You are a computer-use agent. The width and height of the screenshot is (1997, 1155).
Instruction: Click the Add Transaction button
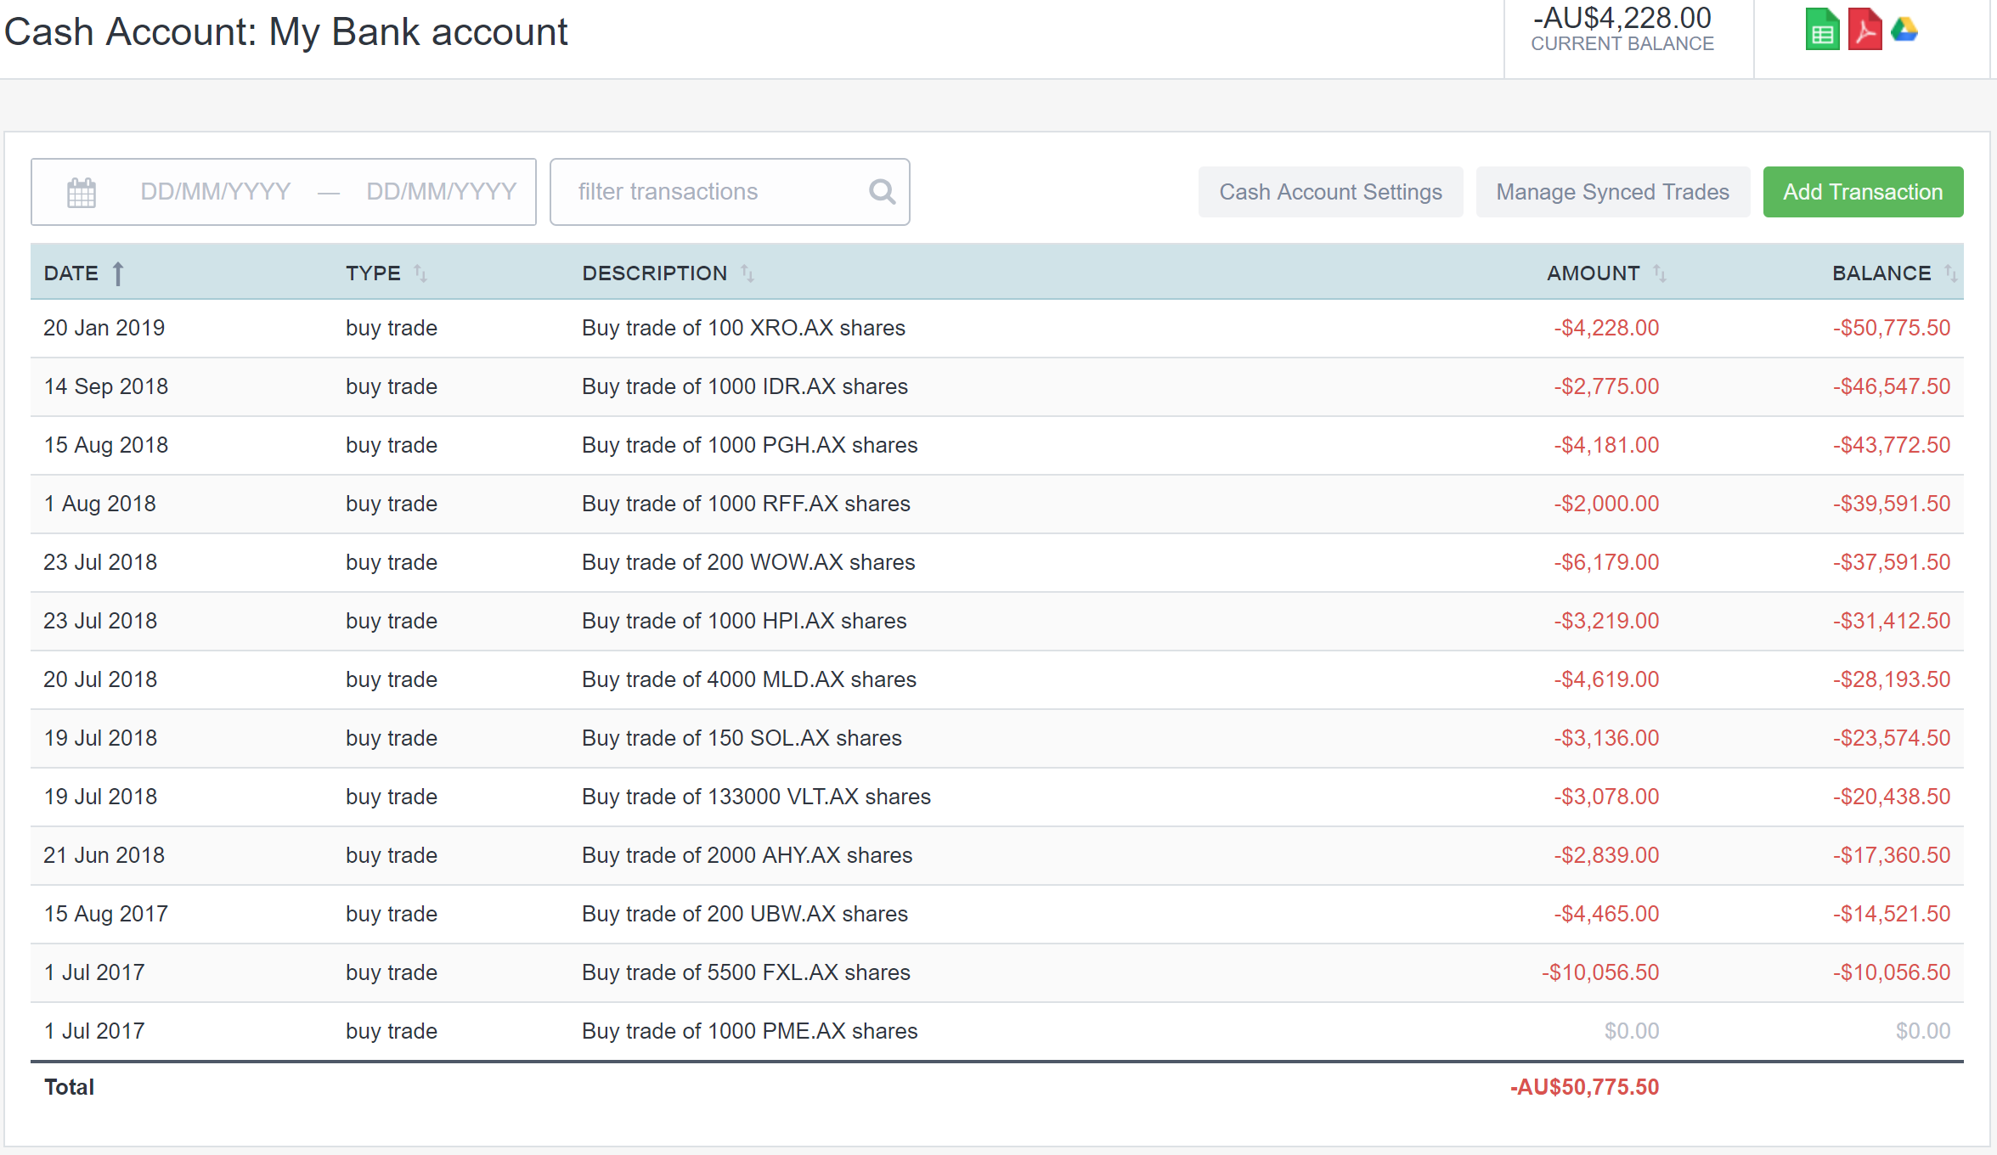click(1863, 191)
